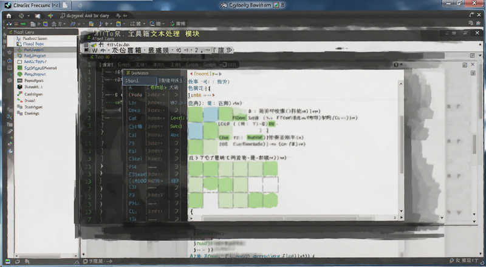Open the dropdown arrow beside the crosshair target icon
The height and width of the screenshot is (267, 486).
28,16
